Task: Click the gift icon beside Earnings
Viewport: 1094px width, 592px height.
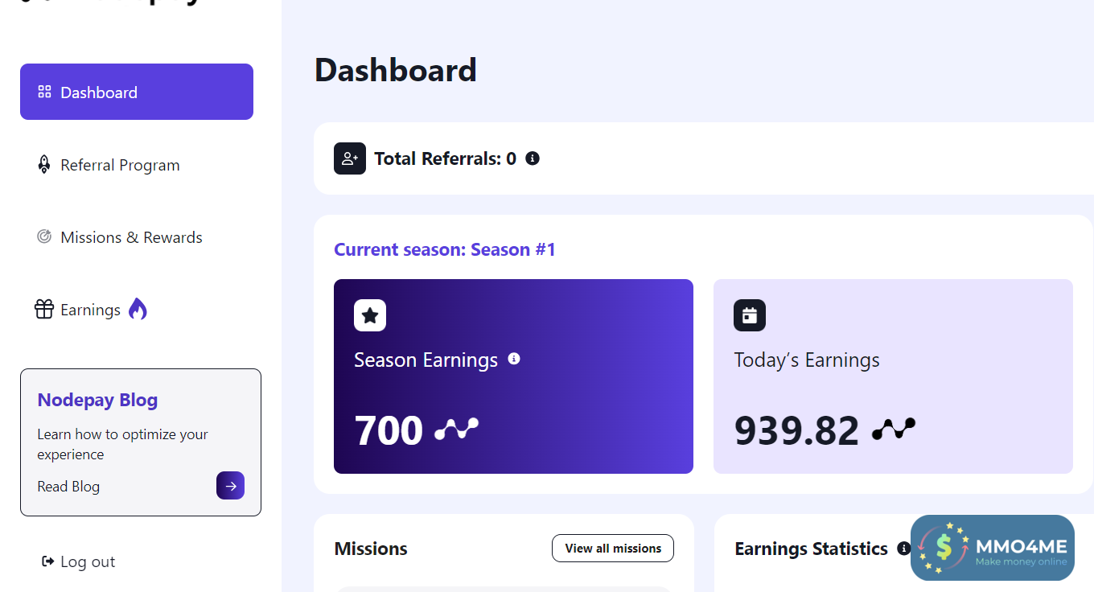Action: coord(44,309)
